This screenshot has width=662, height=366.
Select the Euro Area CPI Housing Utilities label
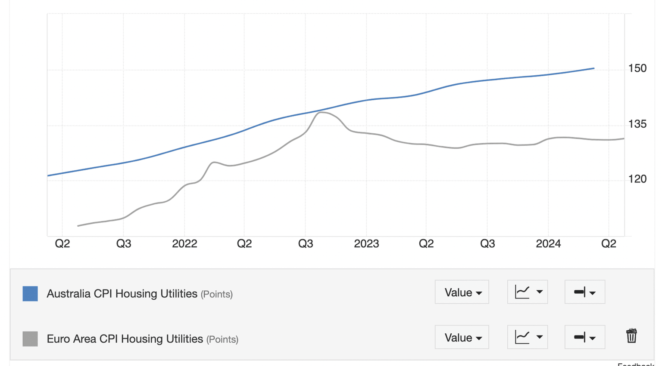click(125, 339)
